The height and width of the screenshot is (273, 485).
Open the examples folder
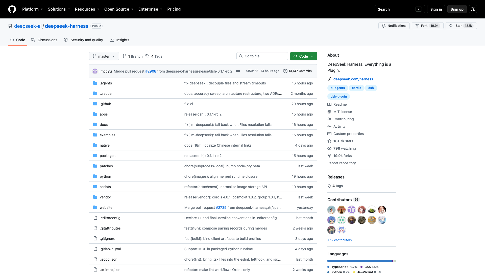click(x=107, y=135)
